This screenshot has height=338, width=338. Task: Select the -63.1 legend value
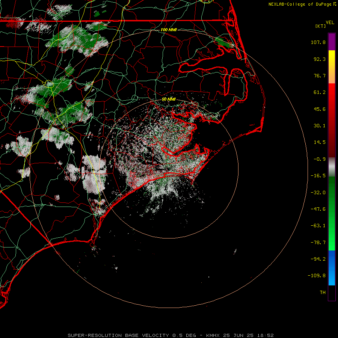click(318, 226)
